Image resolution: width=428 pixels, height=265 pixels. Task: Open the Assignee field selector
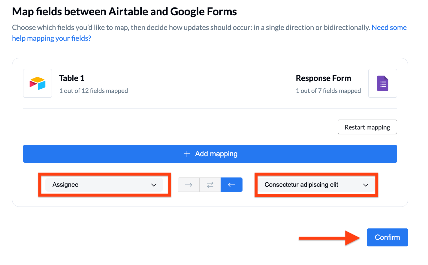coord(104,185)
